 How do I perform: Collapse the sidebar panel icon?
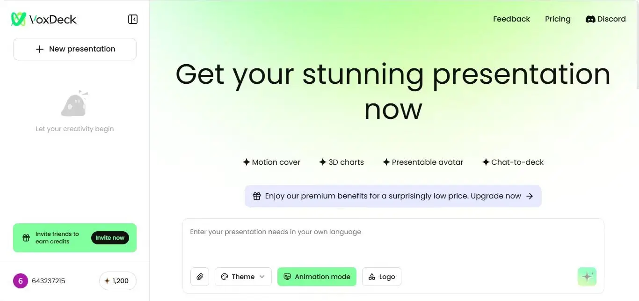[x=133, y=19]
